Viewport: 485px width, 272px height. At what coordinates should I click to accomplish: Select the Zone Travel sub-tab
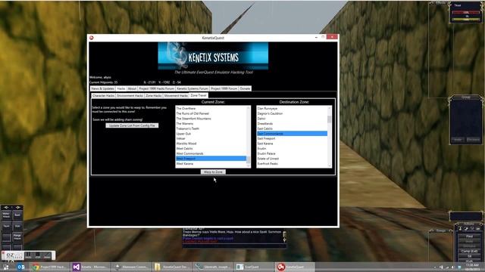pos(199,95)
